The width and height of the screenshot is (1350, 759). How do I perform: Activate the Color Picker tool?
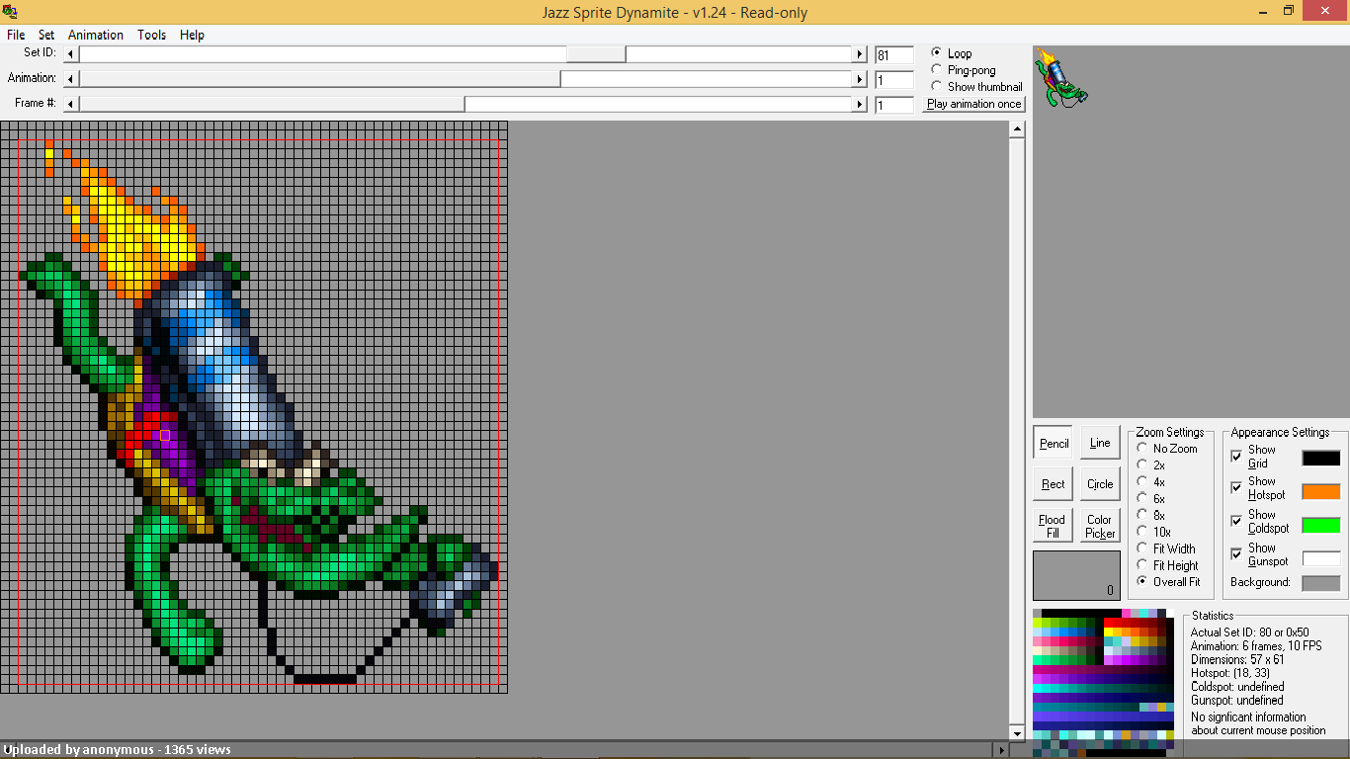[1100, 526]
